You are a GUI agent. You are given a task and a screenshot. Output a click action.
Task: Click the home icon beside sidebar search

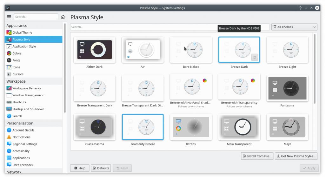[x=63, y=17]
